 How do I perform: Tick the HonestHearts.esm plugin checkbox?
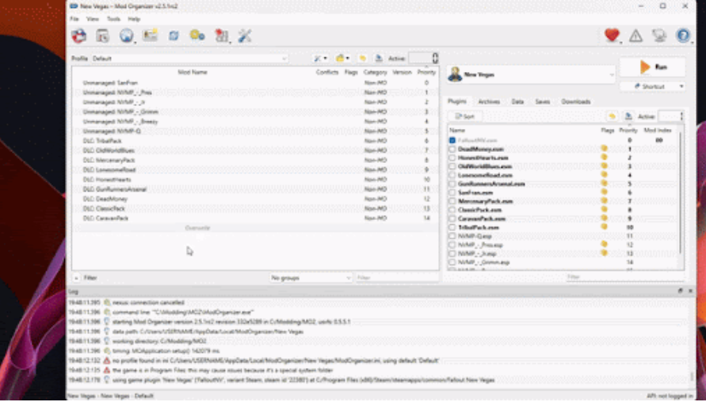coord(452,157)
